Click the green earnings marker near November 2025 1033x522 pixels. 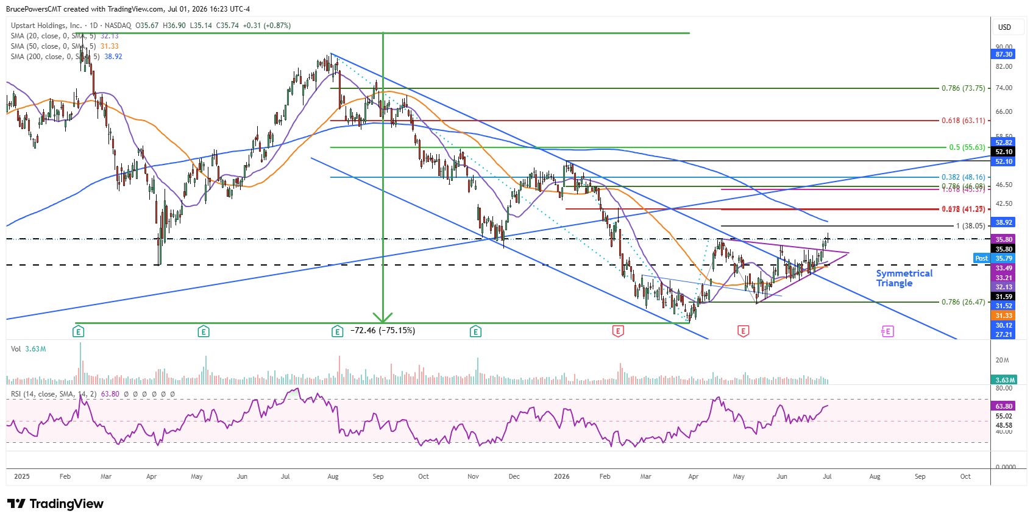475,331
